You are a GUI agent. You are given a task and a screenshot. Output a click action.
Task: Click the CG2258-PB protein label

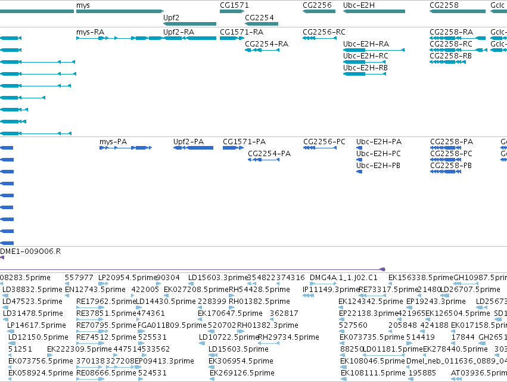451,166
